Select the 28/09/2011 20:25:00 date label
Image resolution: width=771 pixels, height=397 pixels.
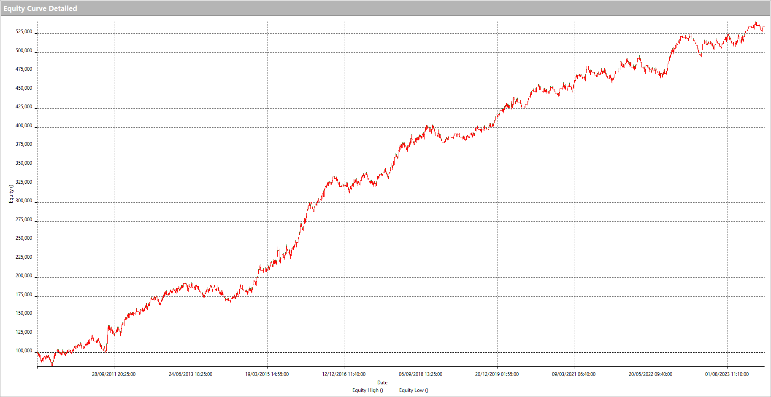[114, 374]
